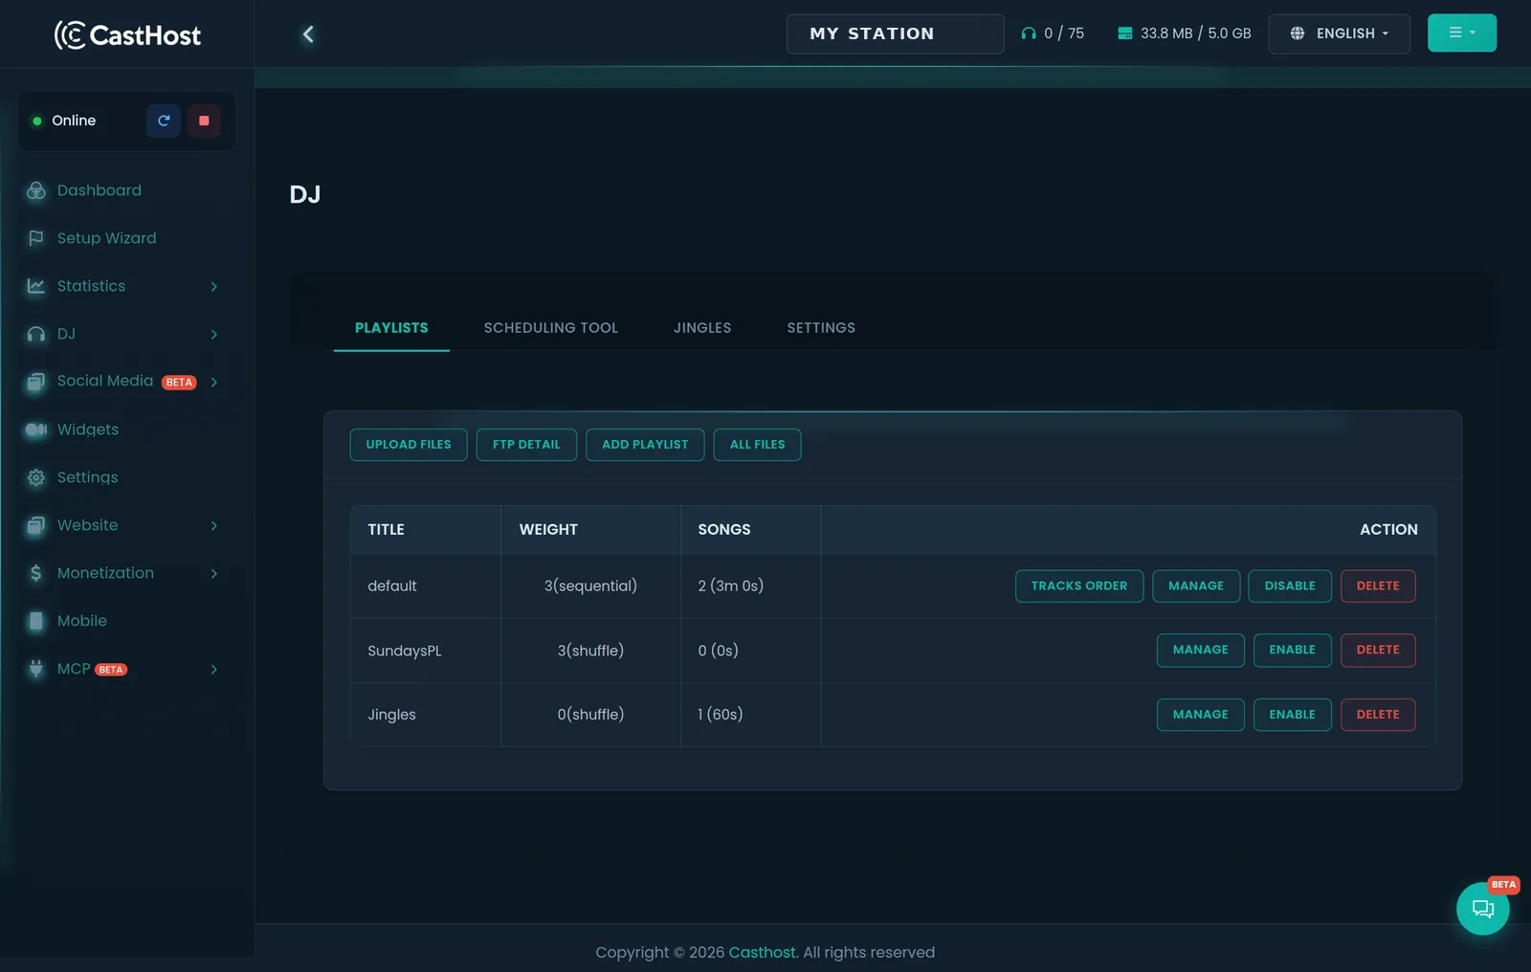The height and width of the screenshot is (972, 1531).
Task: Open Mobile from the sidebar
Action: click(82, 621)
